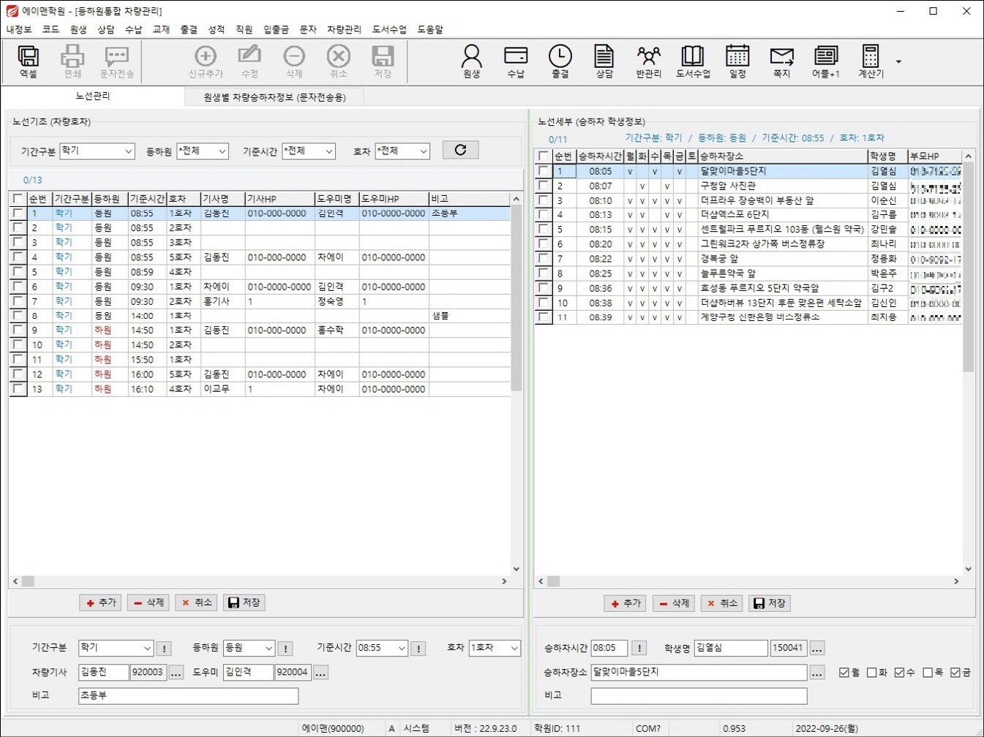
Task: Click the ellipsis button next to 차량기사 code
Action: pyautogui.click(x=176, y=673)
